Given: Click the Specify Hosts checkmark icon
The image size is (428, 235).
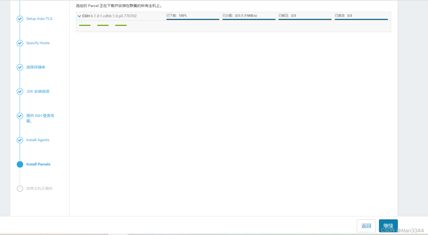Looking at the screenshot, I should coord(20,43).
